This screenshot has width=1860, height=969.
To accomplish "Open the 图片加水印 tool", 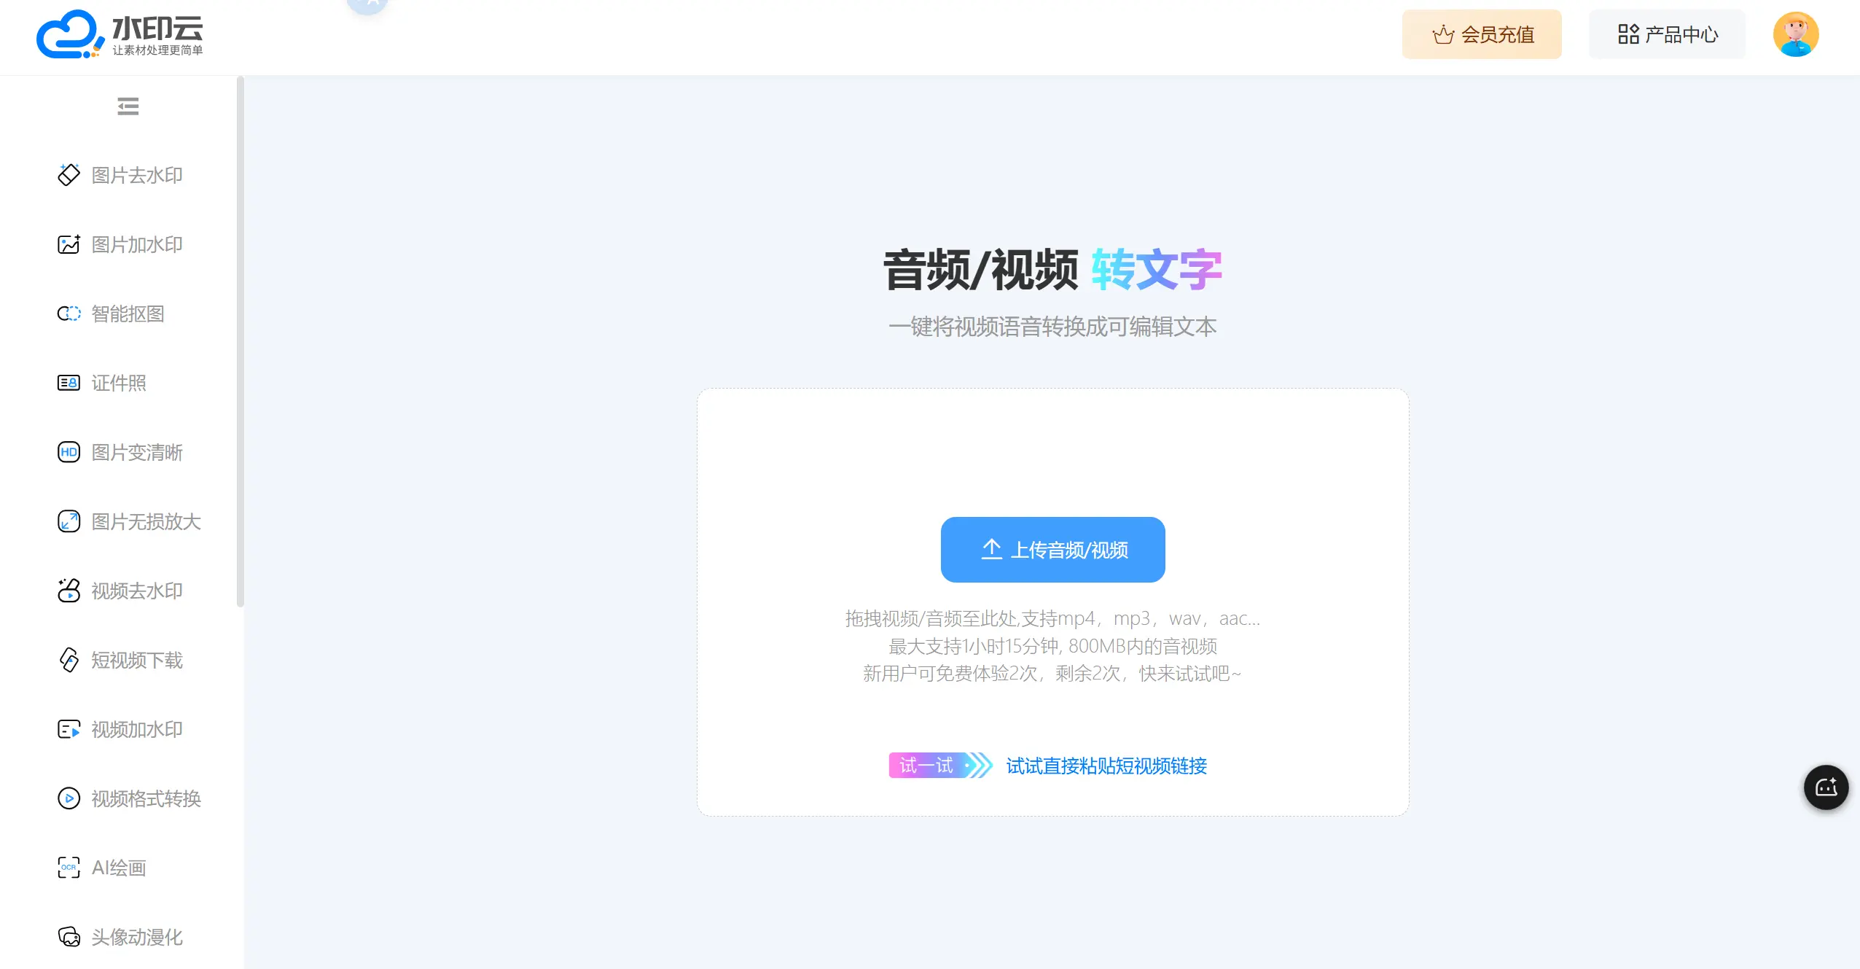I will point(136,244).
